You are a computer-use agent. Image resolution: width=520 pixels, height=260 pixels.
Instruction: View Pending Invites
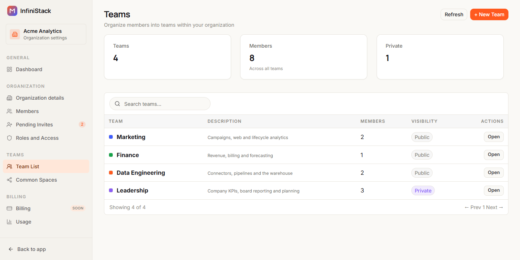46,125
